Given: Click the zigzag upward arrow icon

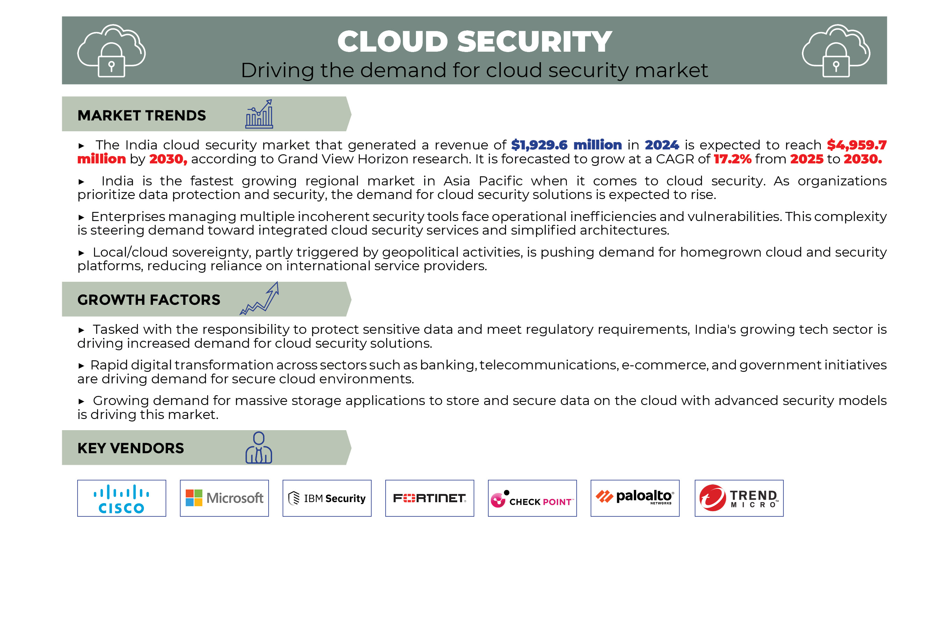Looking at the screenshot, I should 260,299.
